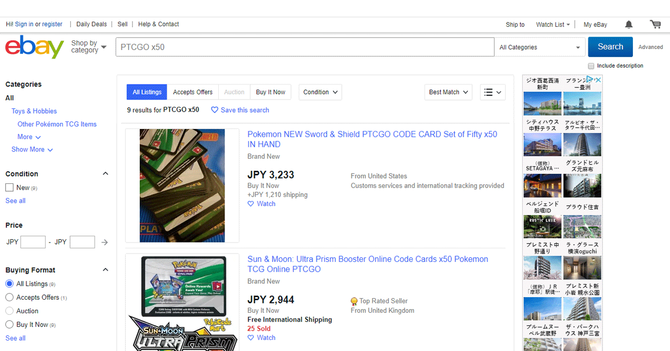Open the Ultra Prism listing thumbnail
This screenshot has height=351, width=670.
182,303
